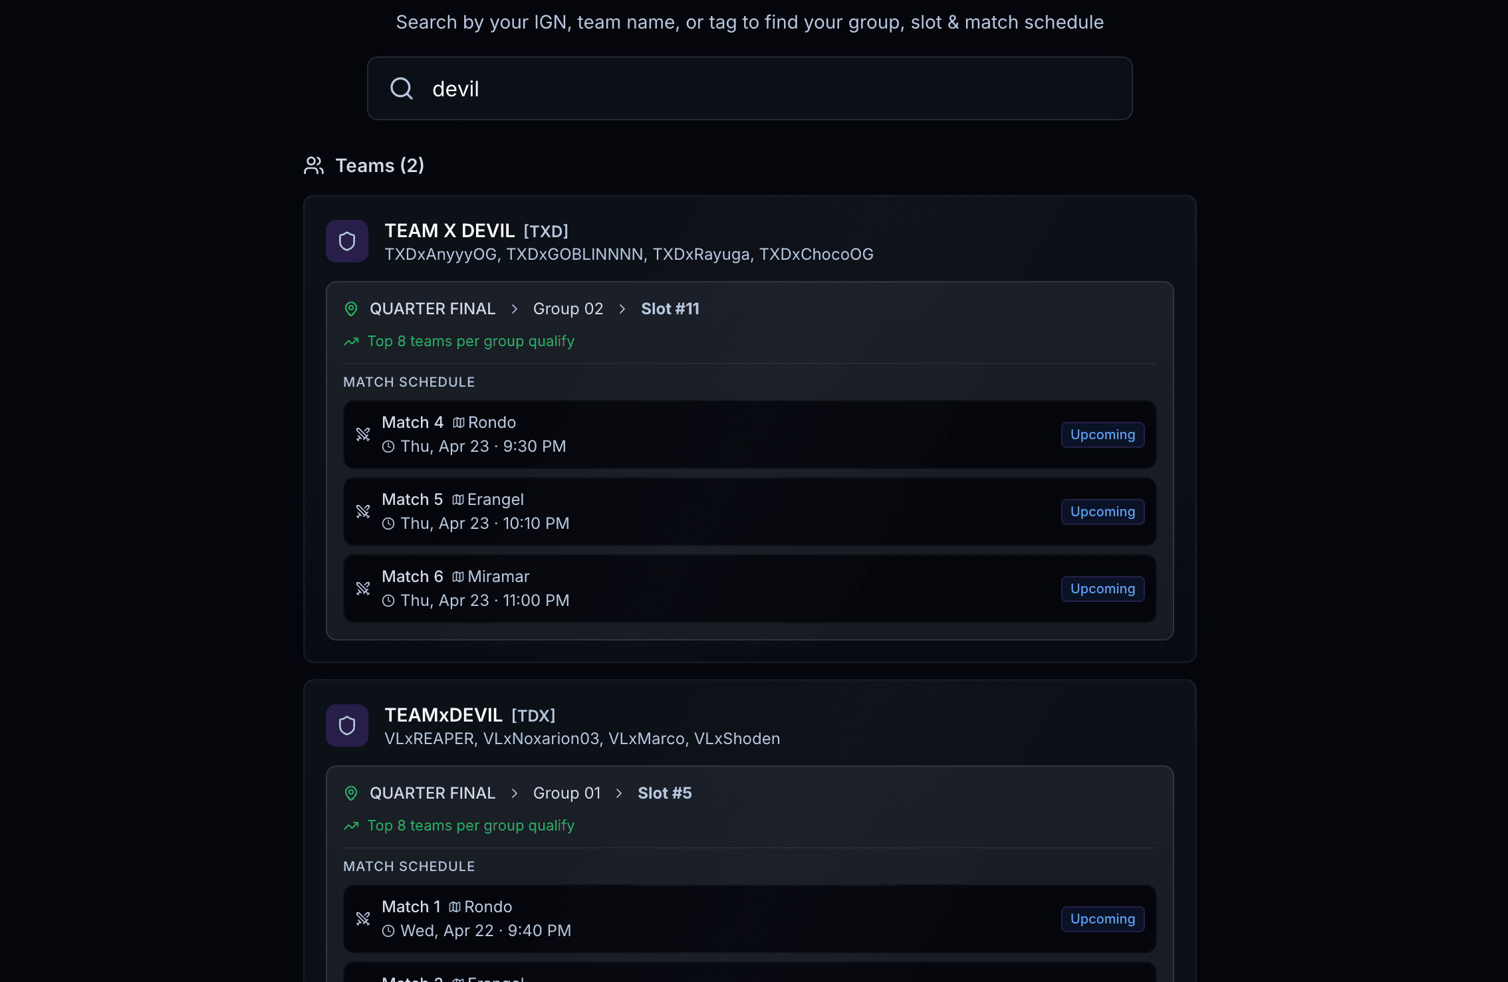
Task: Select the Teams people icon
Action: pyautogui.click(x=313, y=166)
